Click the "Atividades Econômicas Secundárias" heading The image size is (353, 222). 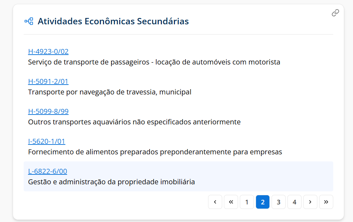pos(113,21)
